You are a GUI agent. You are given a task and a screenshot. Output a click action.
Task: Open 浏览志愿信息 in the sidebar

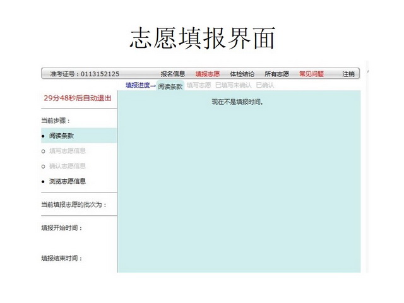(x=68, y=181)
